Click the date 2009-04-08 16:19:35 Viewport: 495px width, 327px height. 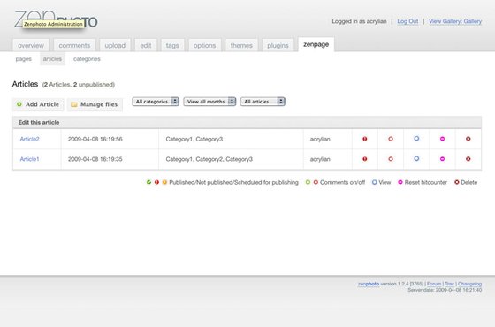click(x=95, y=159)
